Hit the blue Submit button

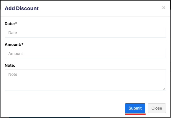pos(135,108)
